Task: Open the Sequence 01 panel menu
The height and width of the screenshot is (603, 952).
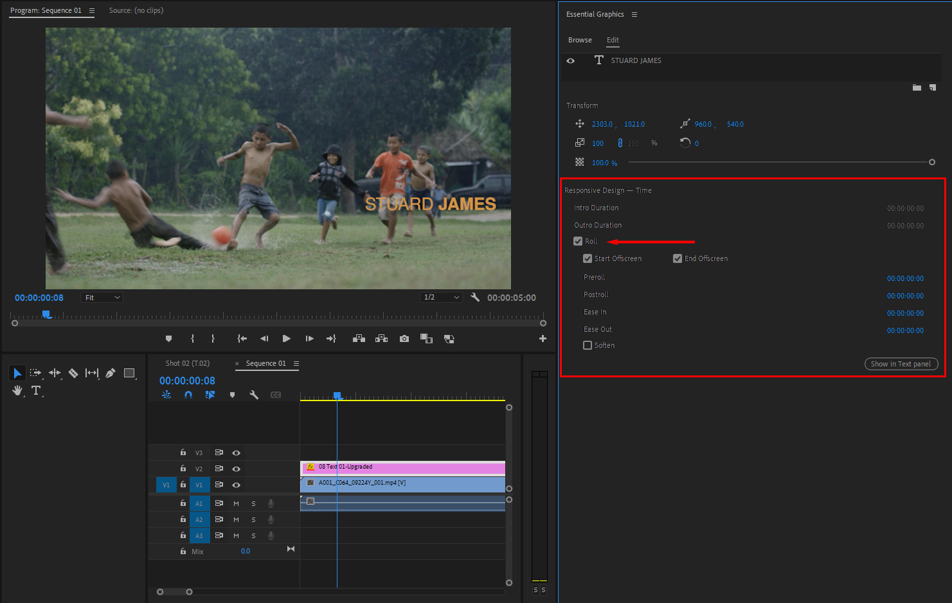Action: pyautogui.click(x=295, y=363)
